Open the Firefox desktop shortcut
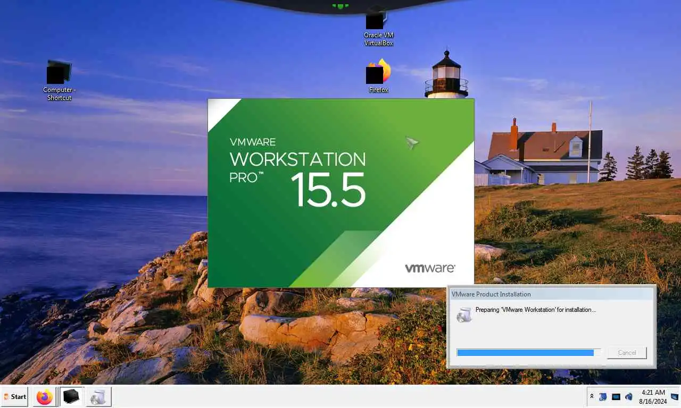681x408 pixels. (378, 76)
